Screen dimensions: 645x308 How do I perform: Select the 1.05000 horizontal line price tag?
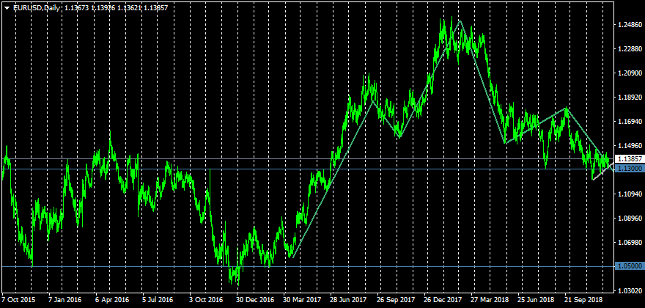pos(629,266)
